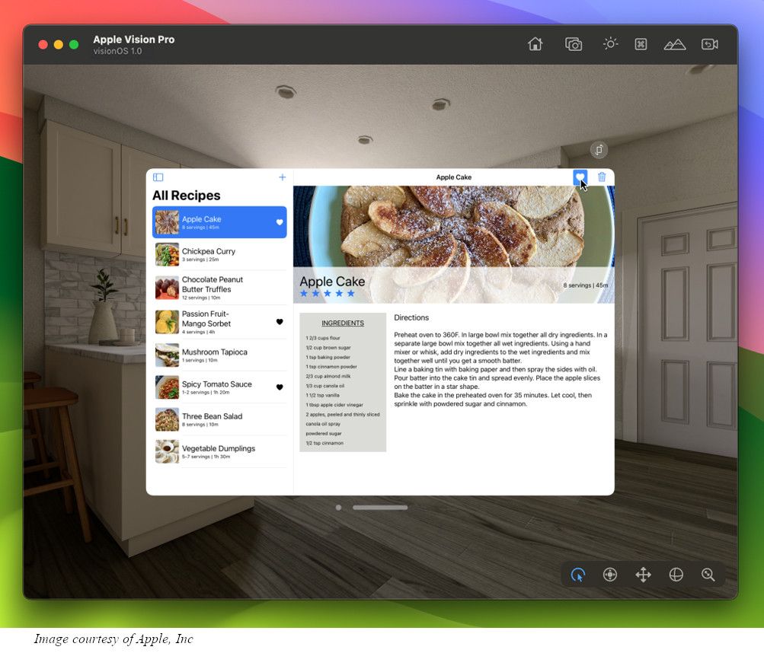This screenshot has width=764, height=653.
Task: Open the Spicy Tomato Sauce recipe
Action: pyautogui.click(x=219, y=387)
